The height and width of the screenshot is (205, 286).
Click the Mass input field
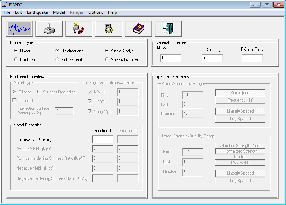[x=170, y=58]
